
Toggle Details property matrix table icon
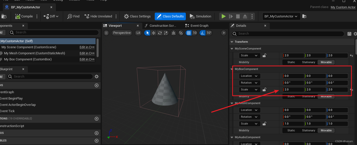349,34
